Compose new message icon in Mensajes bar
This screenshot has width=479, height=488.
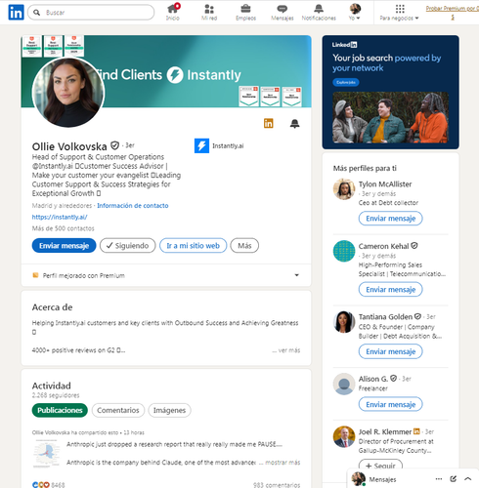click(453, 479)
